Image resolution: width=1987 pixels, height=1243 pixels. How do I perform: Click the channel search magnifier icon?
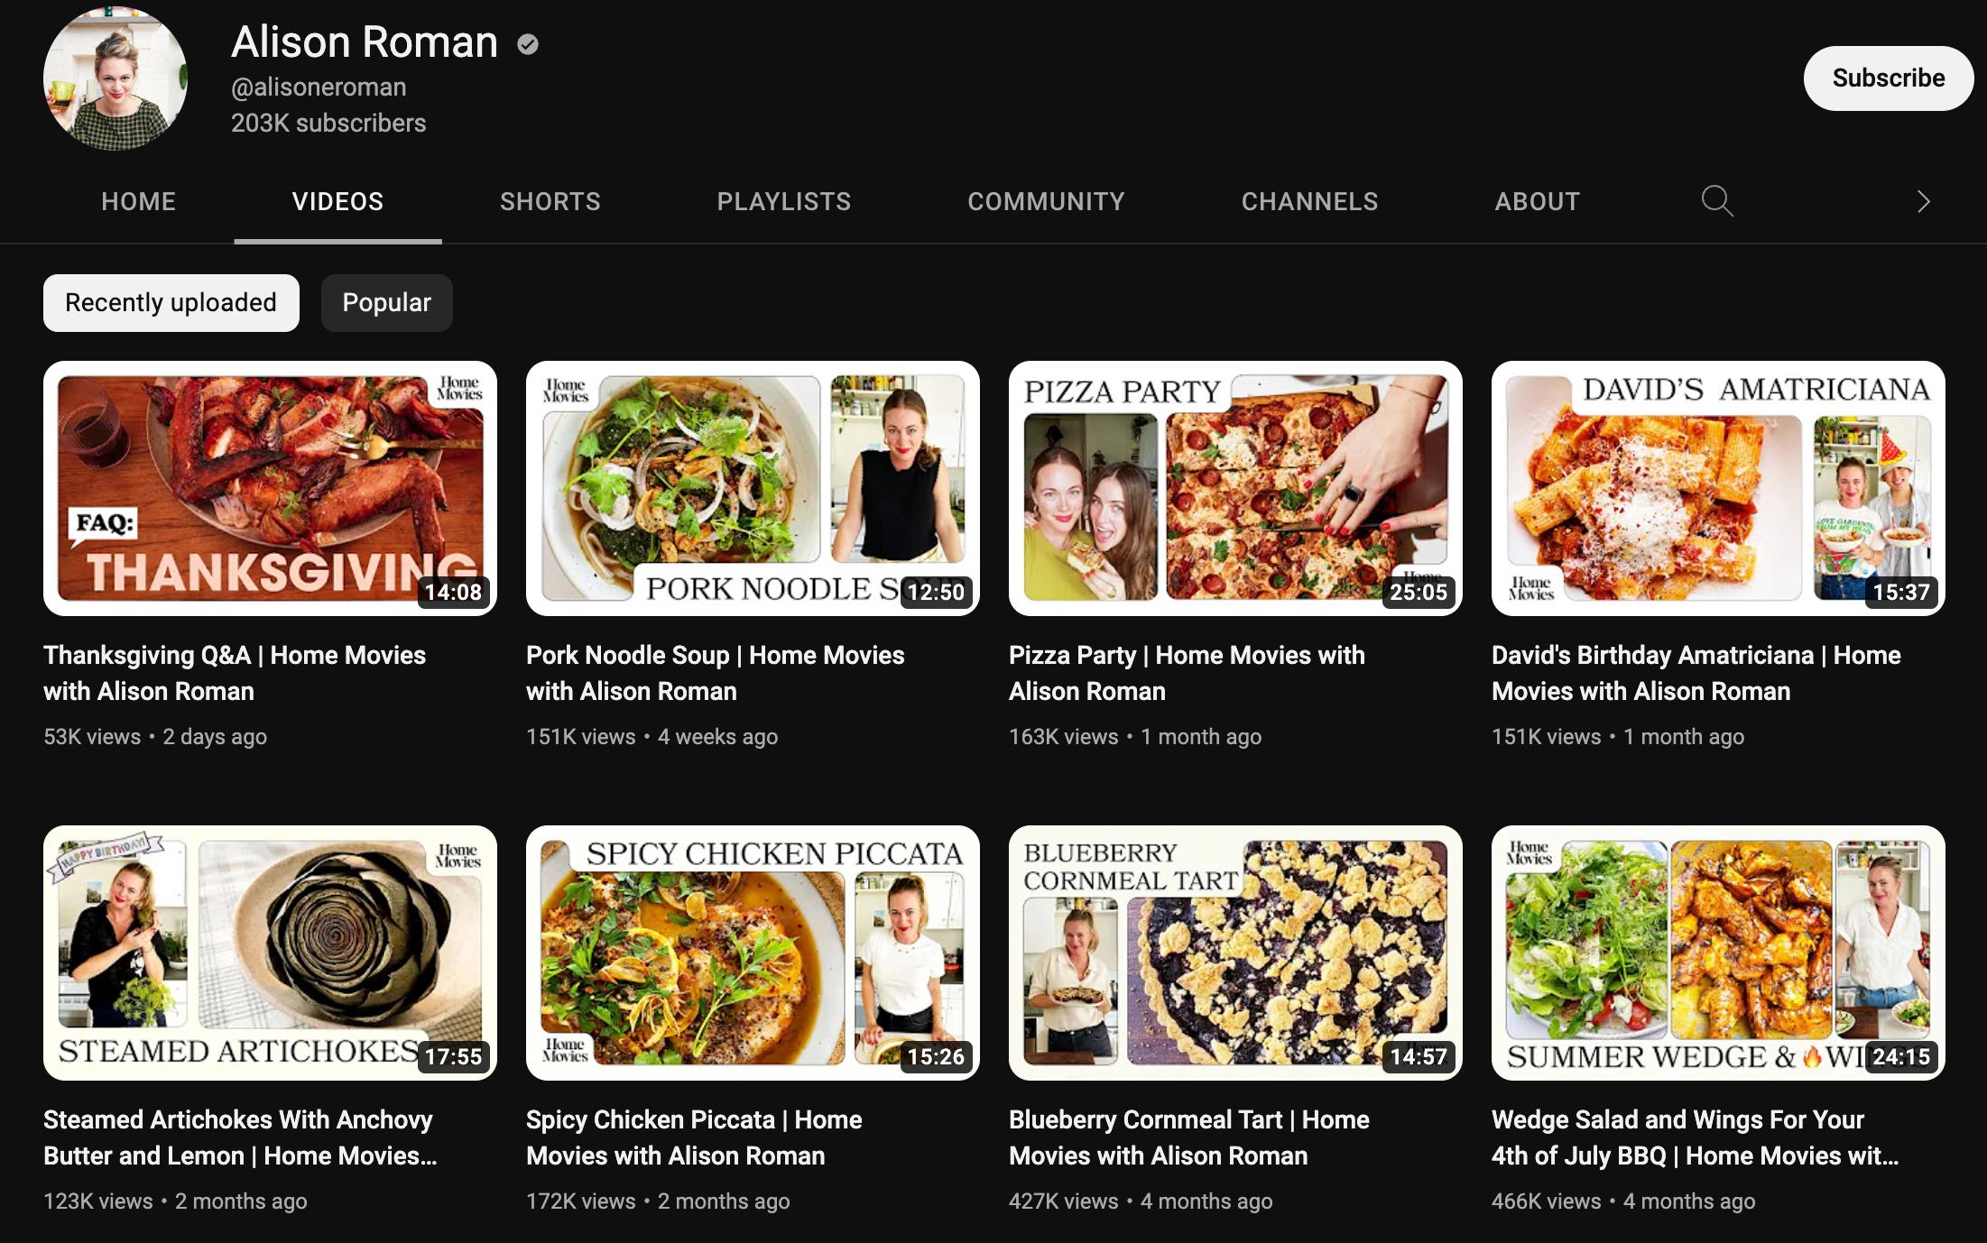coord(1716,200)
